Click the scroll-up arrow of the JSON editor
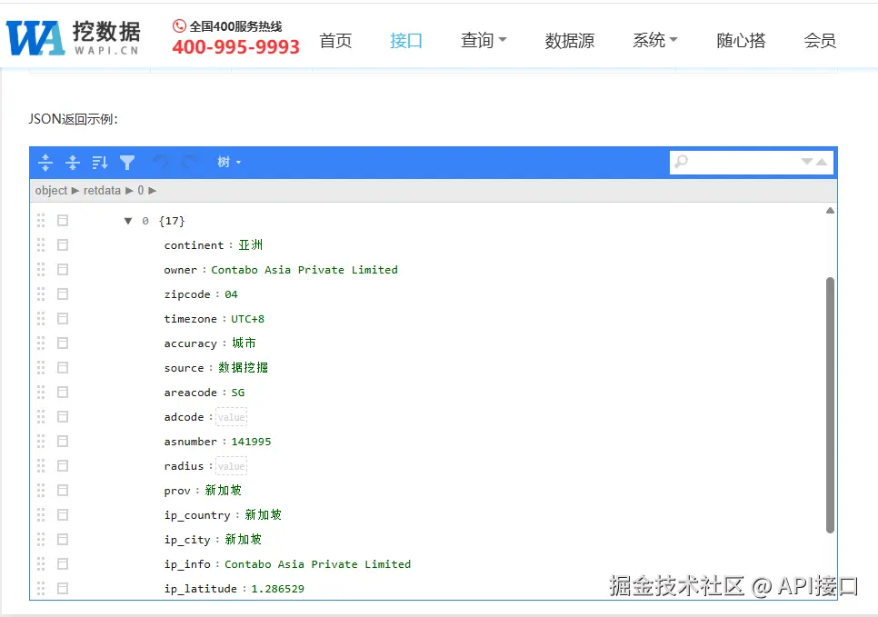Image resolution: width=878 pixels, height=617 pixels. [830, 211]
